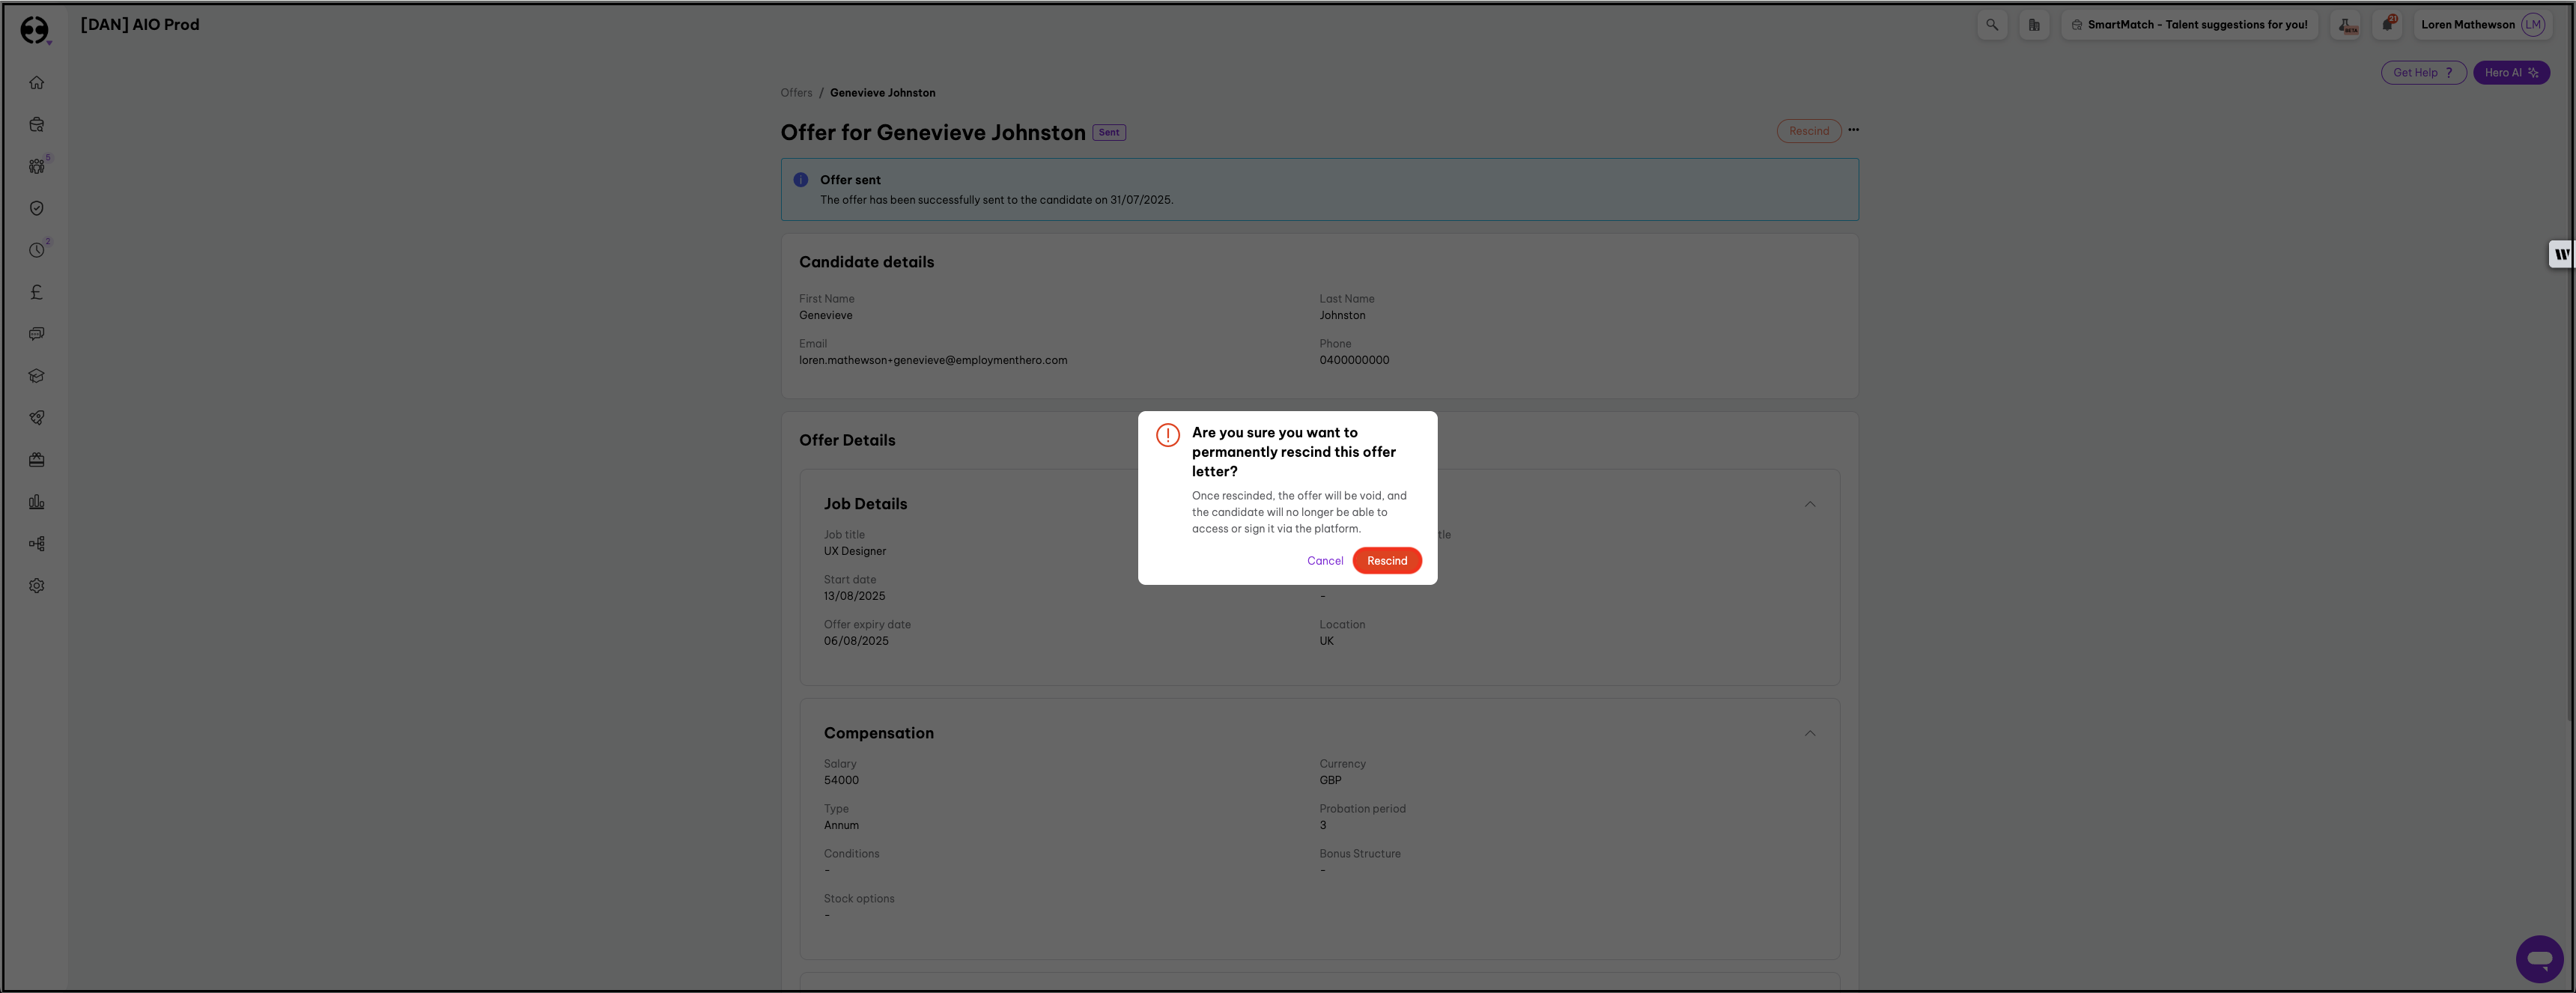The width and height of the screenshot is (2576, 993).
Task: Open the beta flask icon
Action: click(2346, 25)
